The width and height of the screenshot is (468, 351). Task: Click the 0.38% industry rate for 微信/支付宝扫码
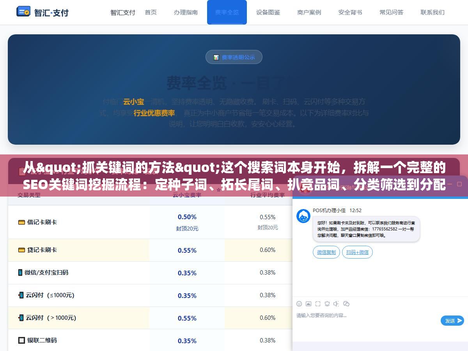coord(268,273)
